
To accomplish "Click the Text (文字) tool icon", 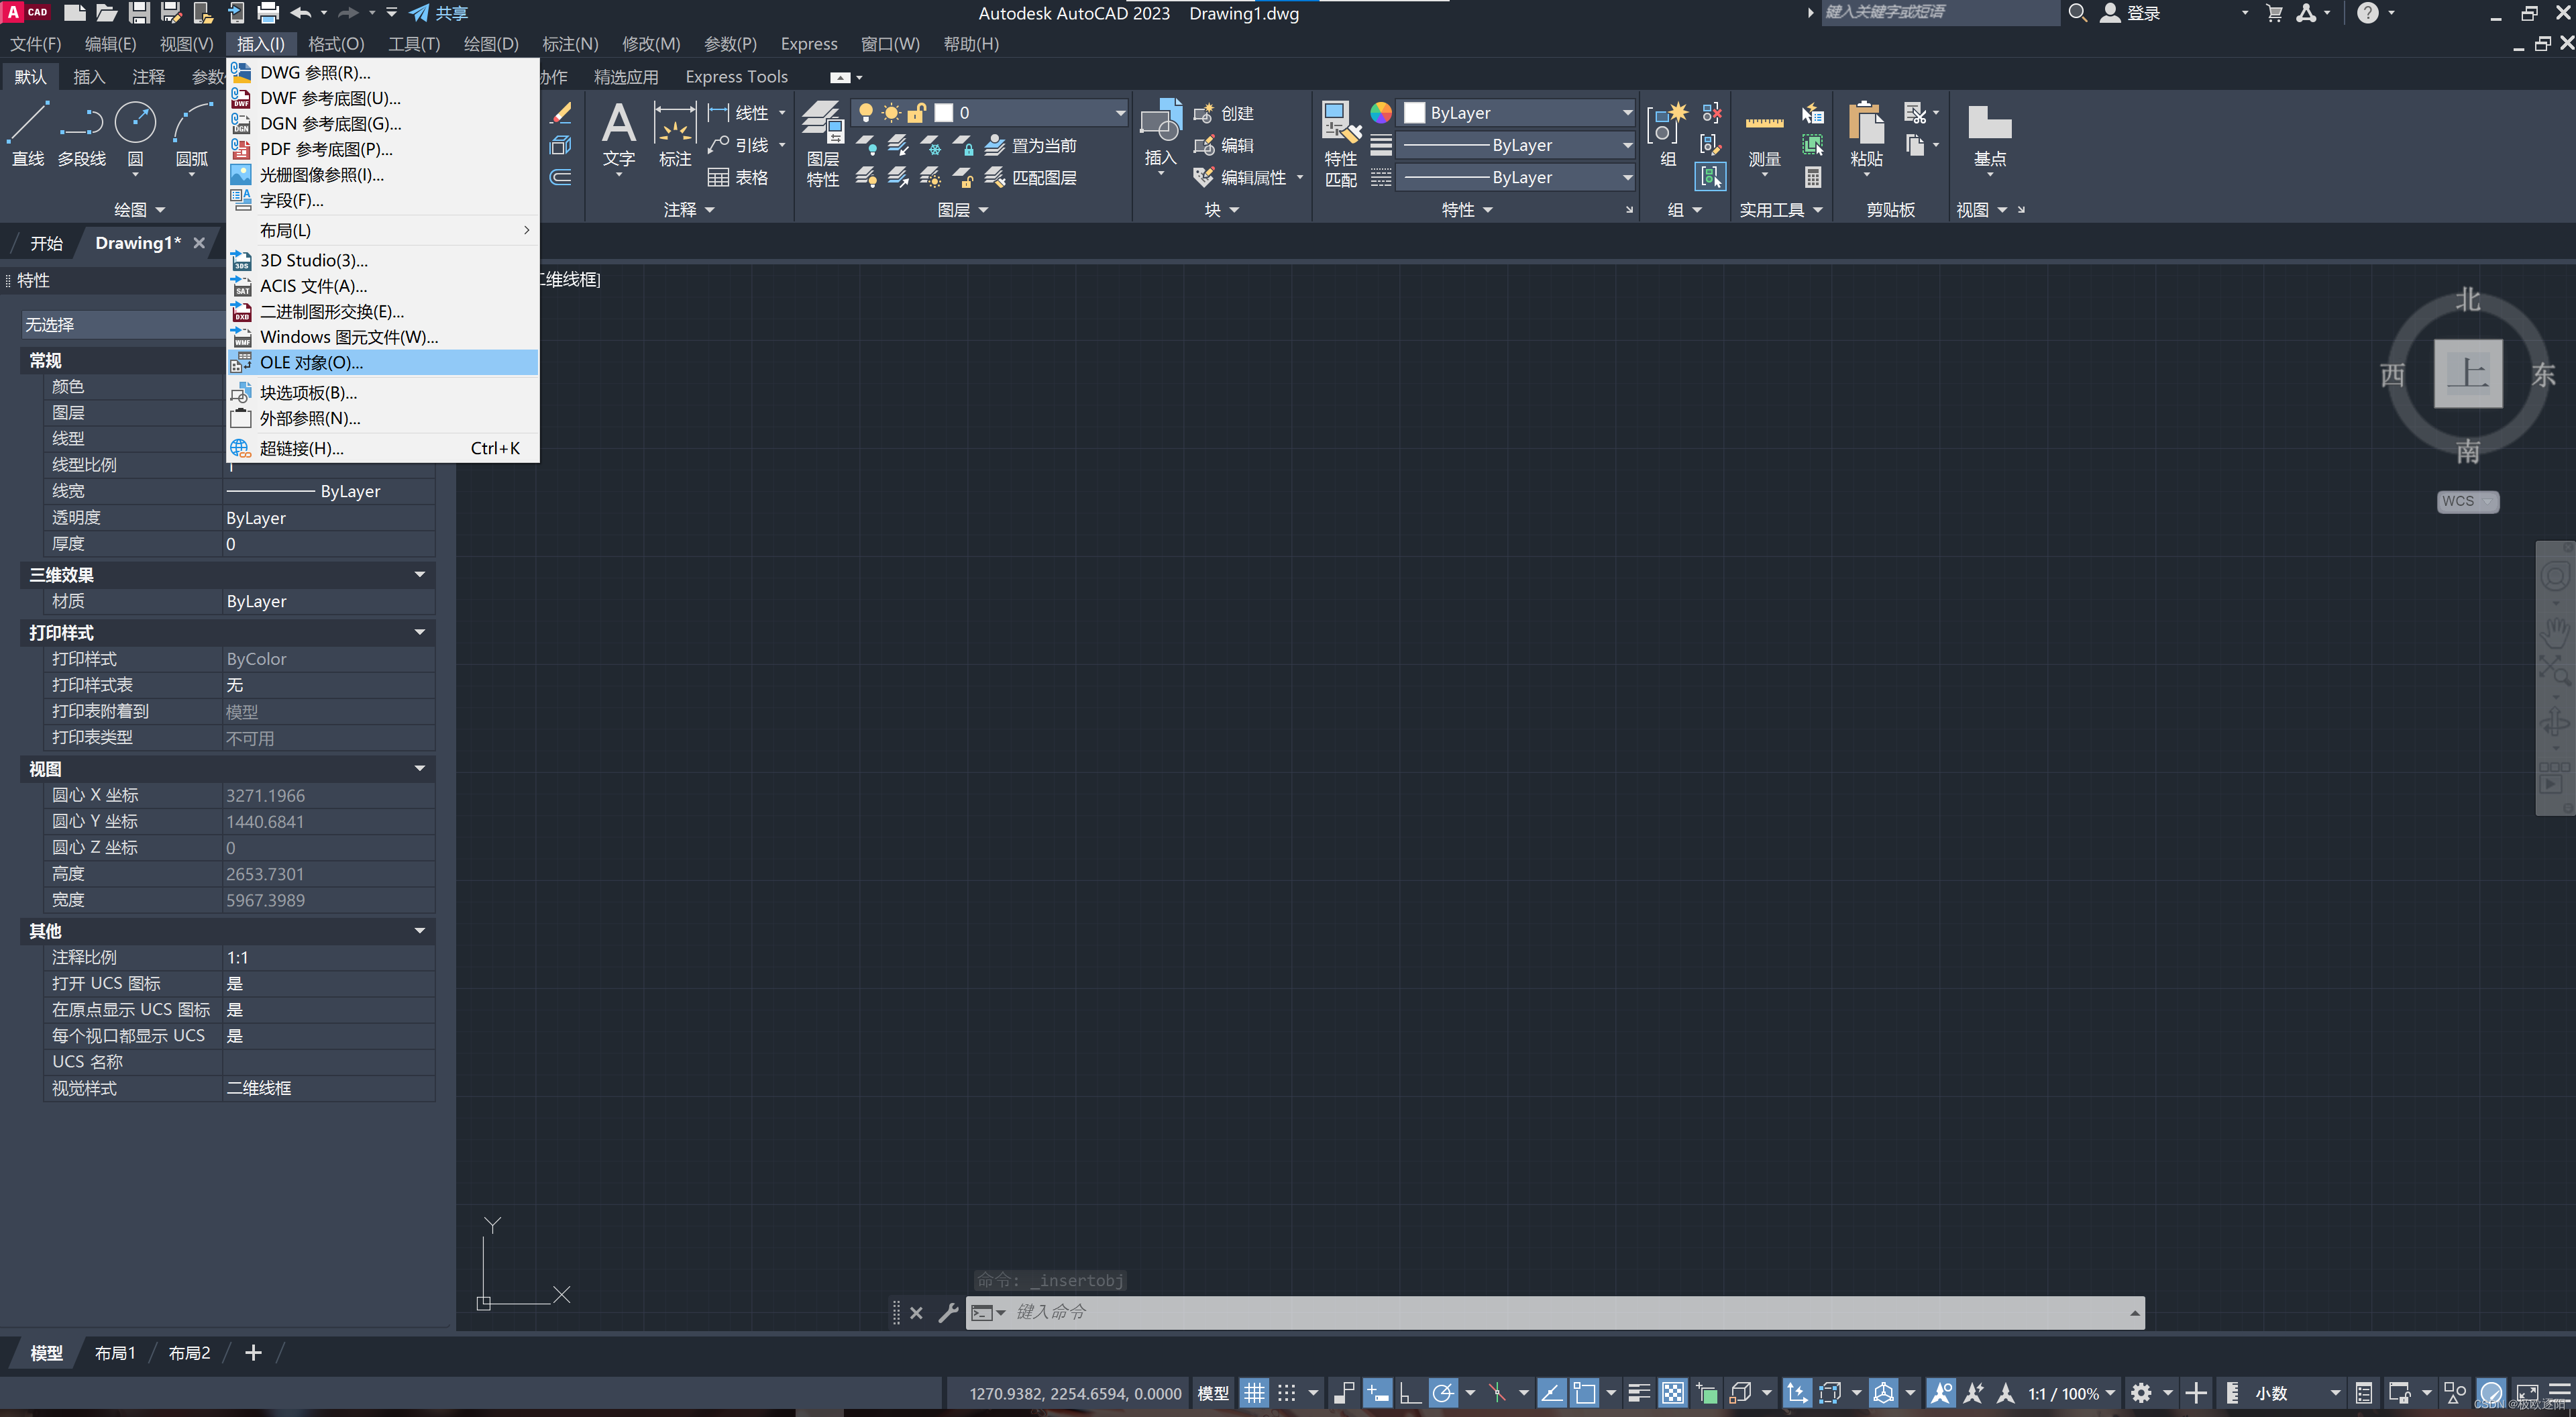I will click(x=619, y=124).
